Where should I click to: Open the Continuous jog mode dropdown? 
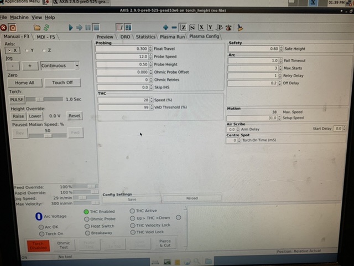pyautogui.click(x=76, y=65)
